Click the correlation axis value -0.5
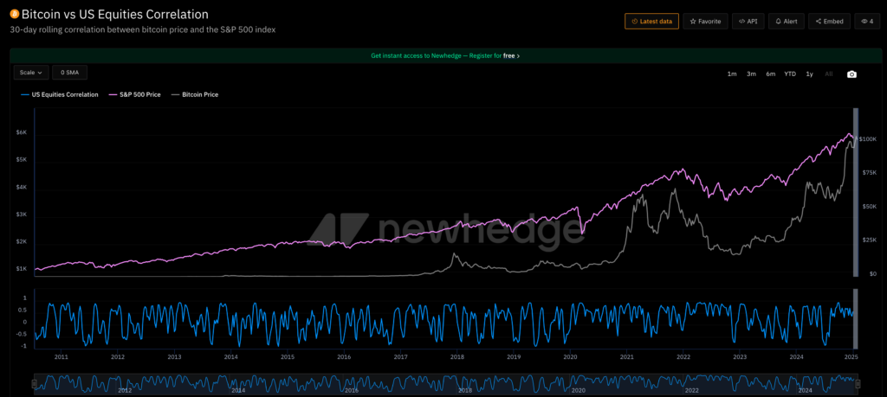The image size is (887, 397). tap(22, 334)
